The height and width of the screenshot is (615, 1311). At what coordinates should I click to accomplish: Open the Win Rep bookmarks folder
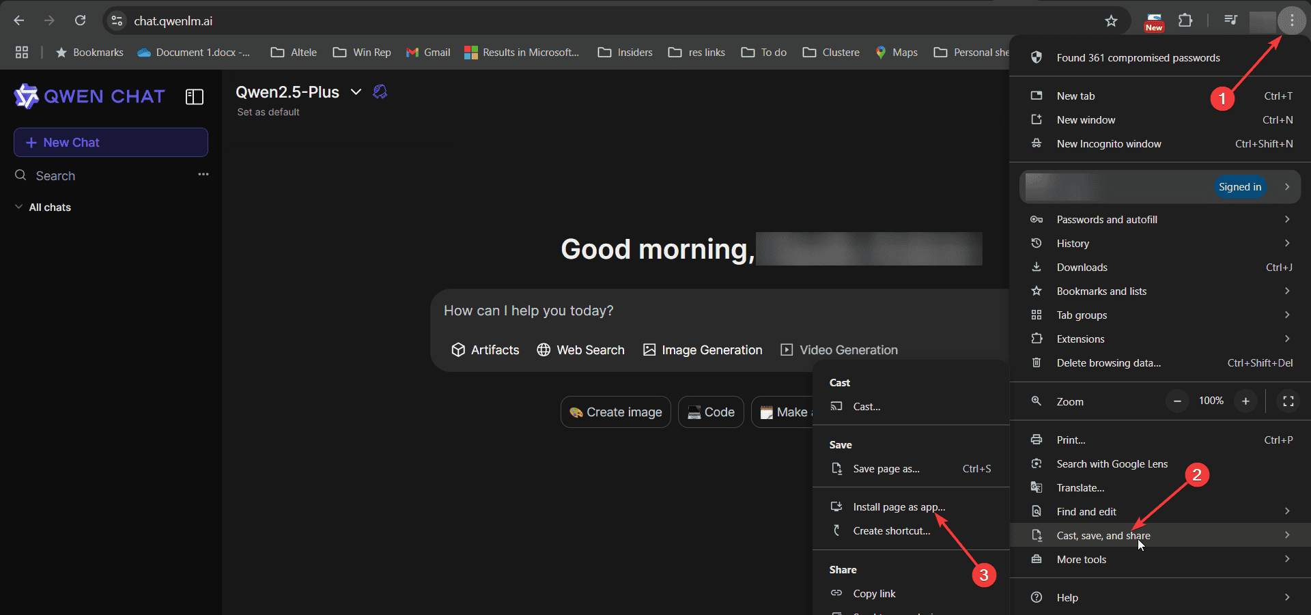point(362,53)
